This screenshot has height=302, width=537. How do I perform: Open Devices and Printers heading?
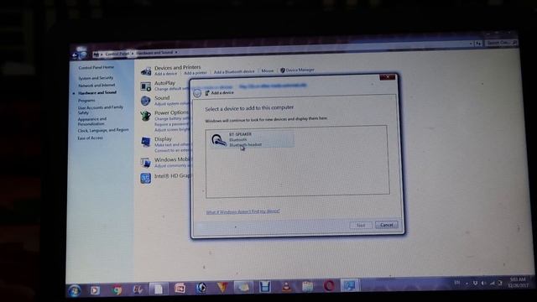177,67
